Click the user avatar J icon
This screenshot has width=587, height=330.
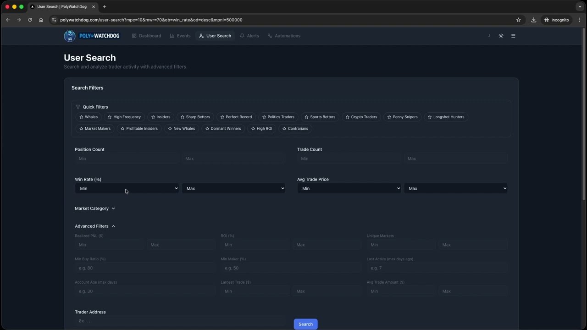489,36
